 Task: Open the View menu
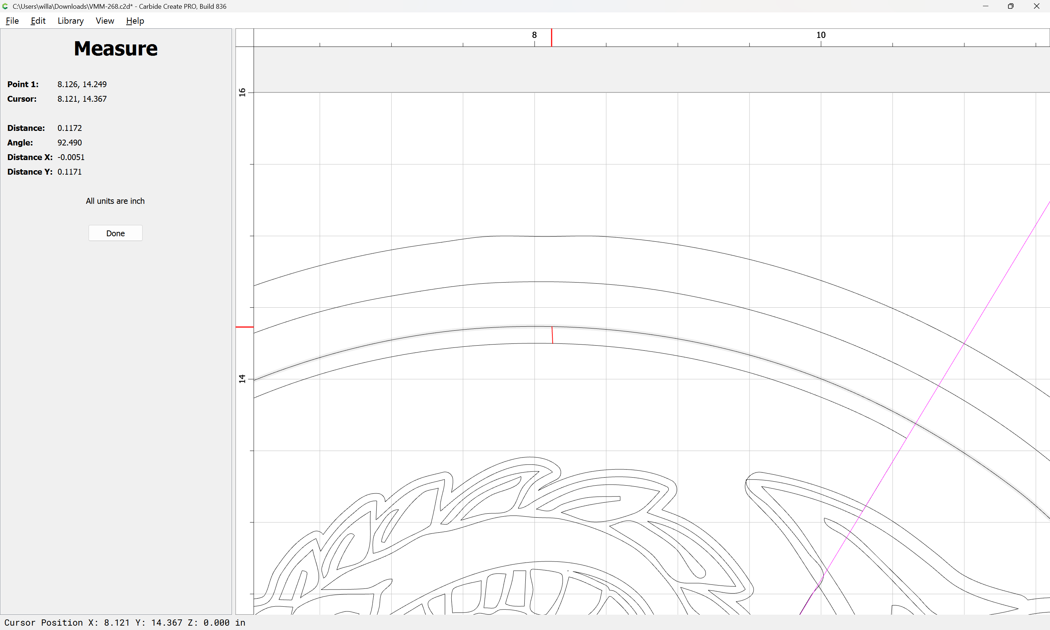pos(105,21)
